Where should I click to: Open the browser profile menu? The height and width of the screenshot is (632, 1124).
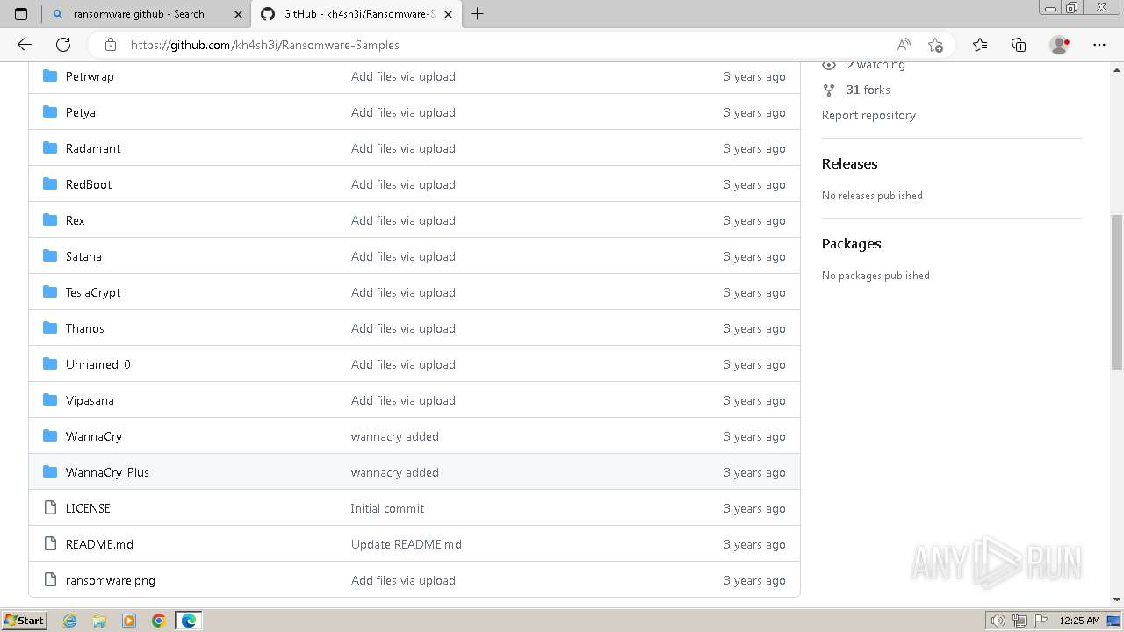tap(1059, 45)
